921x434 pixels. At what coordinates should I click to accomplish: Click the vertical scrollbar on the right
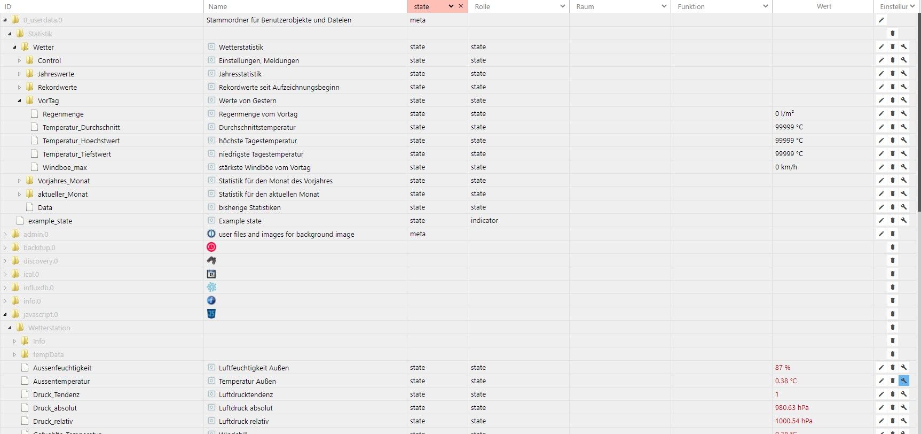(919, 112)
